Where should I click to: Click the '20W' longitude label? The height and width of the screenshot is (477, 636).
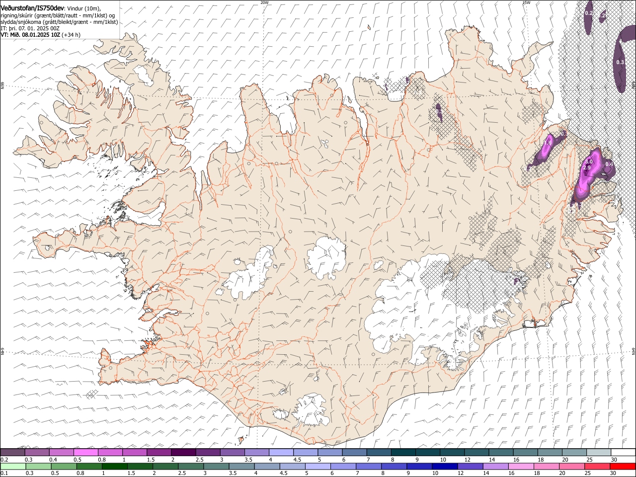pos(264,2)
